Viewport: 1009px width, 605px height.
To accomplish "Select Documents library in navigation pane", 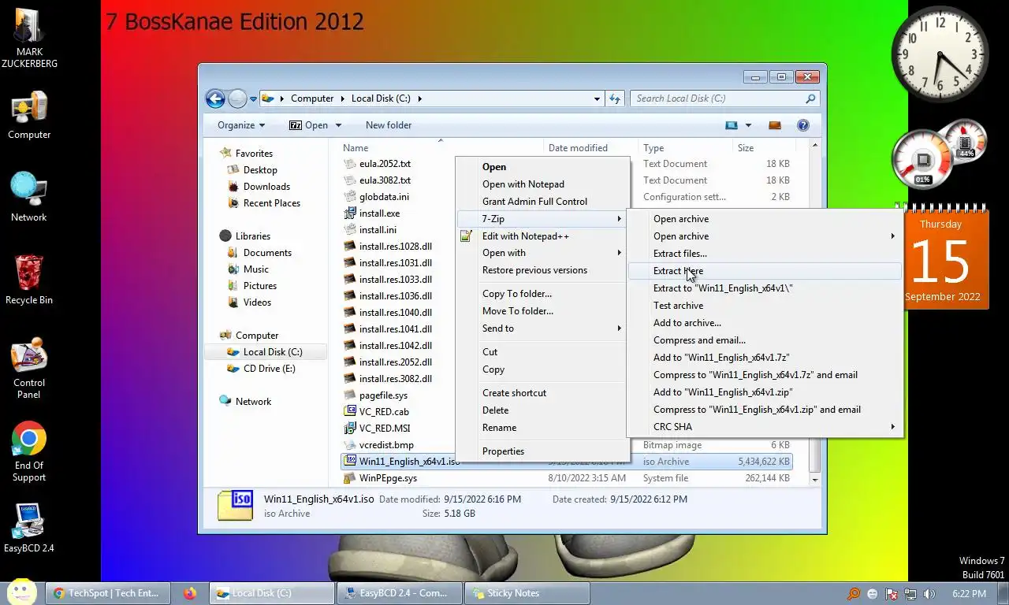I will click(267, 253).
